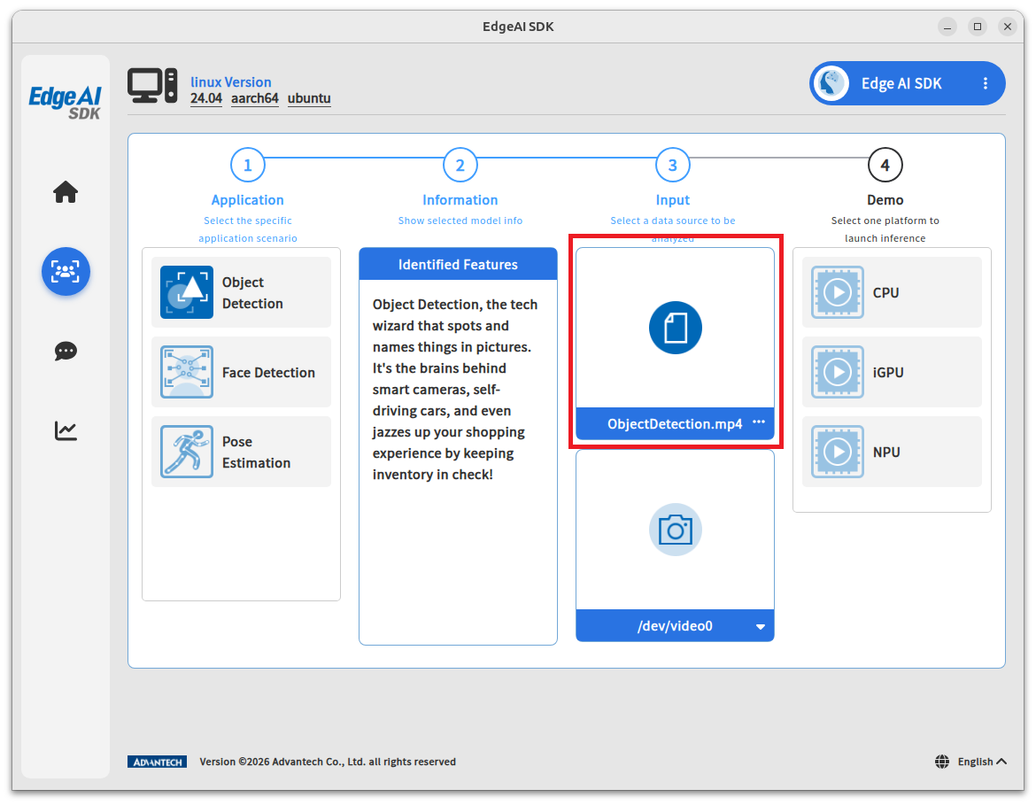This screenshot has height=805, width=1036.
Task: Click the Object Detection description paragraph
Action: click(x=455, y=390)
